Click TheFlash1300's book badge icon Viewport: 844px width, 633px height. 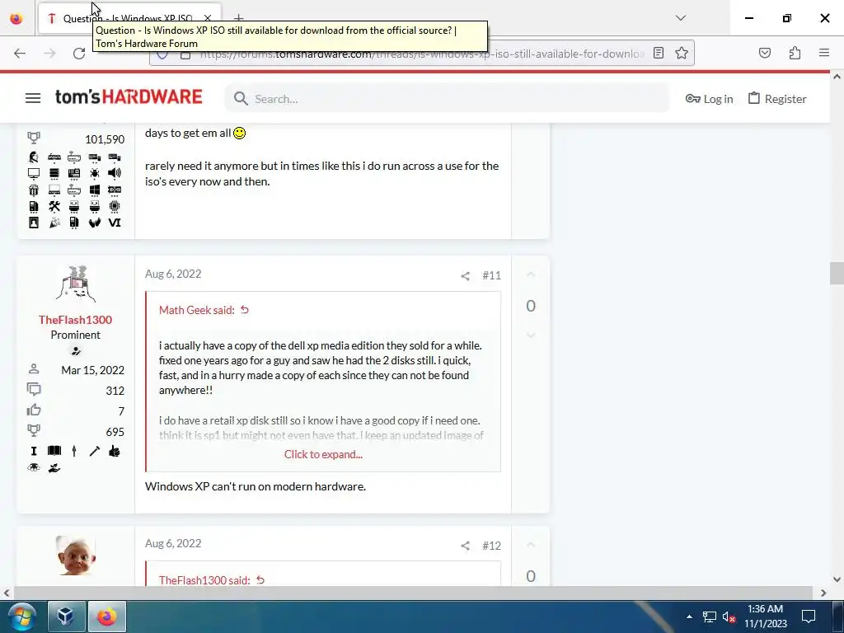pos(54,451)
